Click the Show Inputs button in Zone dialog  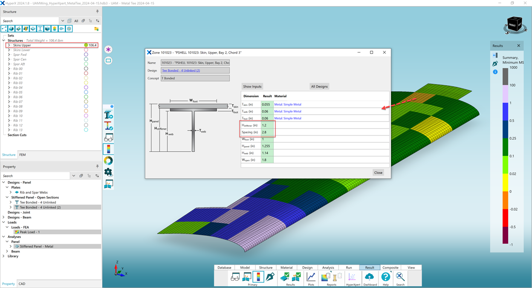coord(252,86)
